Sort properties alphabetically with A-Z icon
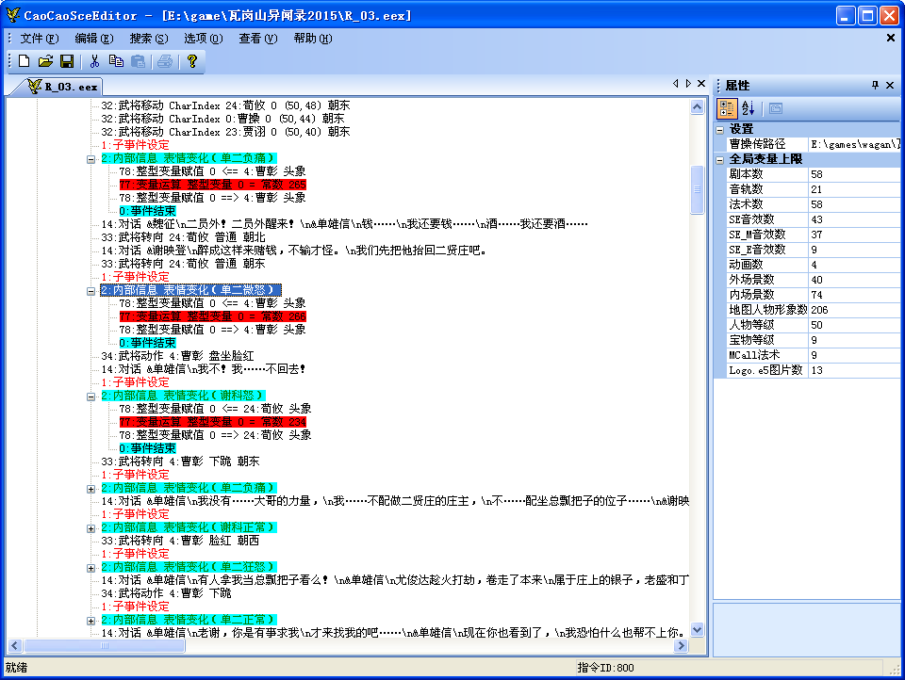Screen dimensions: 905x680 pyautogui.click(x=749, y=108)
